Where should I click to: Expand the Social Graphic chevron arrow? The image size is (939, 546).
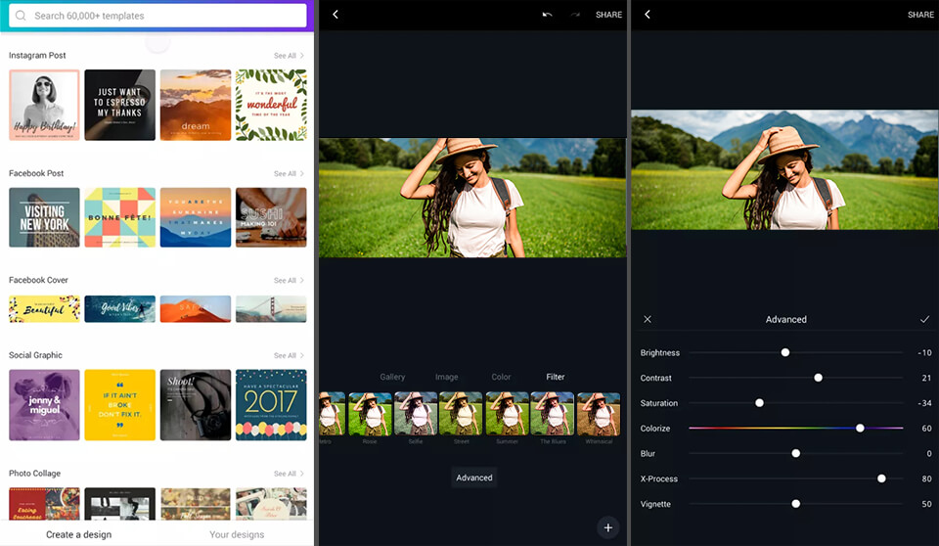coord(302,355)
